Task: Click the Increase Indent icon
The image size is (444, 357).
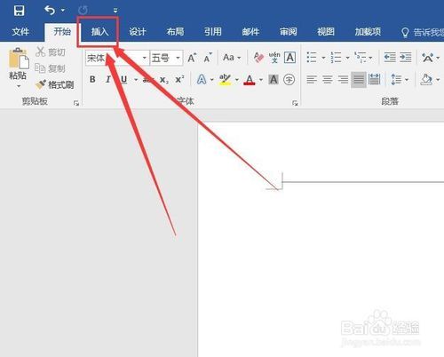Action: click(x=406, y=57)
